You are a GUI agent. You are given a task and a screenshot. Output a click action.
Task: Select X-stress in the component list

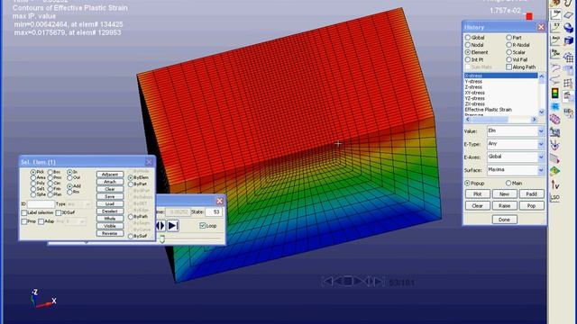pos(501,76)
